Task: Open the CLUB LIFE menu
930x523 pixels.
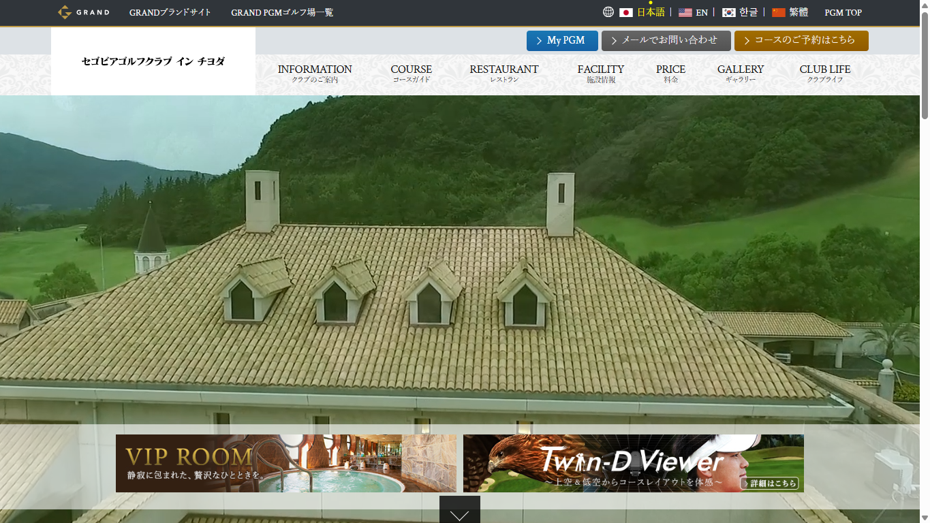Action: [x=825, y=74]
